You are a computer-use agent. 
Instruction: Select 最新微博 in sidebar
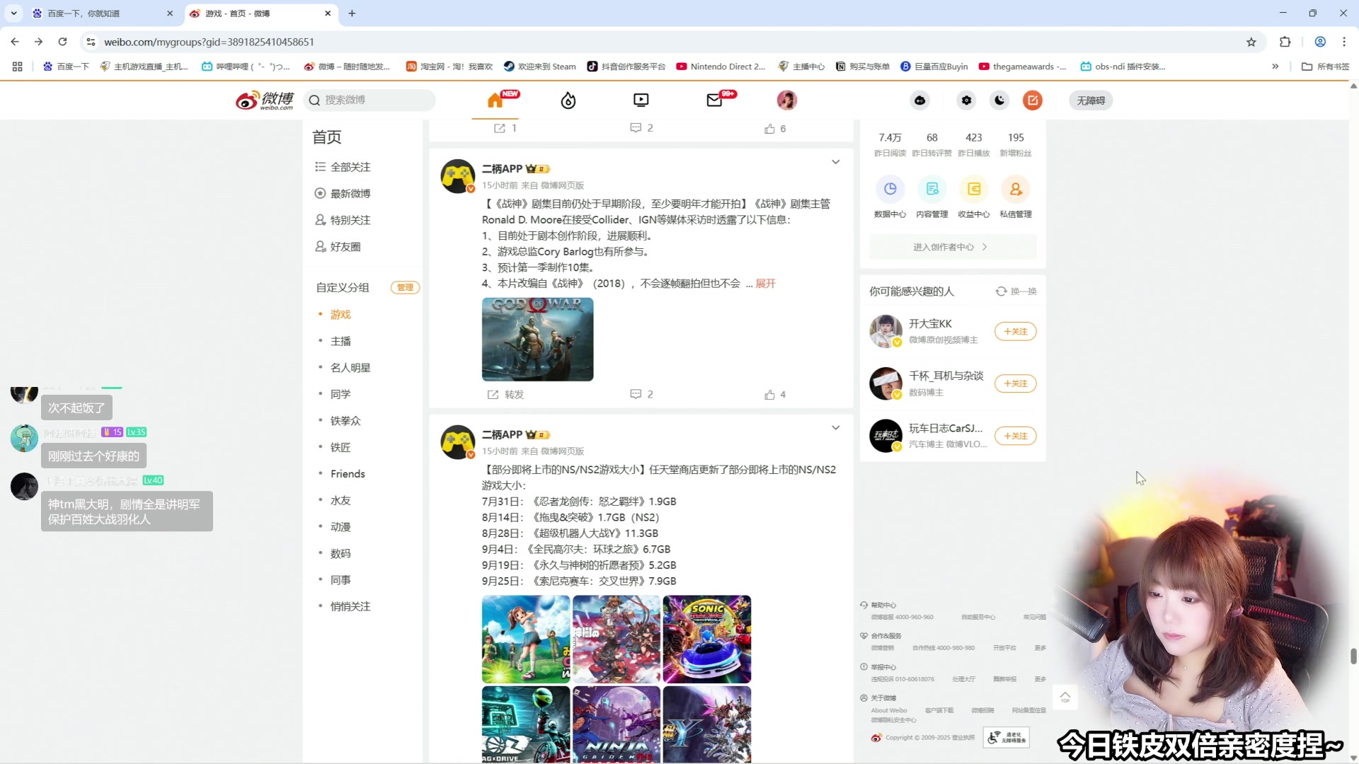tap(351, 193)
